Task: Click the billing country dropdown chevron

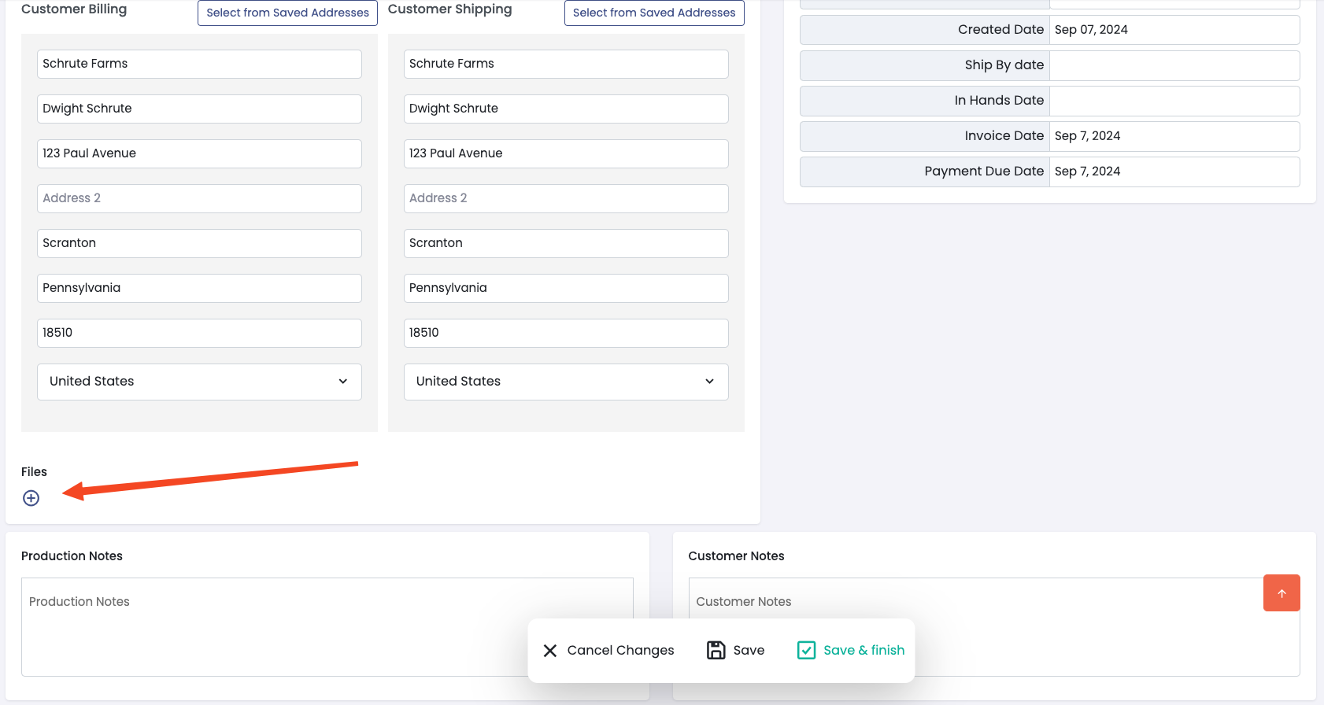Action: pyautogui.click(x=343, y=382)
